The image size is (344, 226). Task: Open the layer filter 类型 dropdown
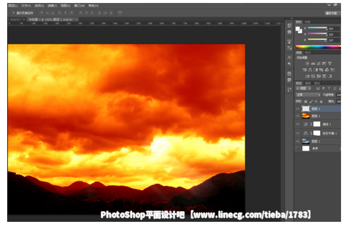tap(303, 88)
